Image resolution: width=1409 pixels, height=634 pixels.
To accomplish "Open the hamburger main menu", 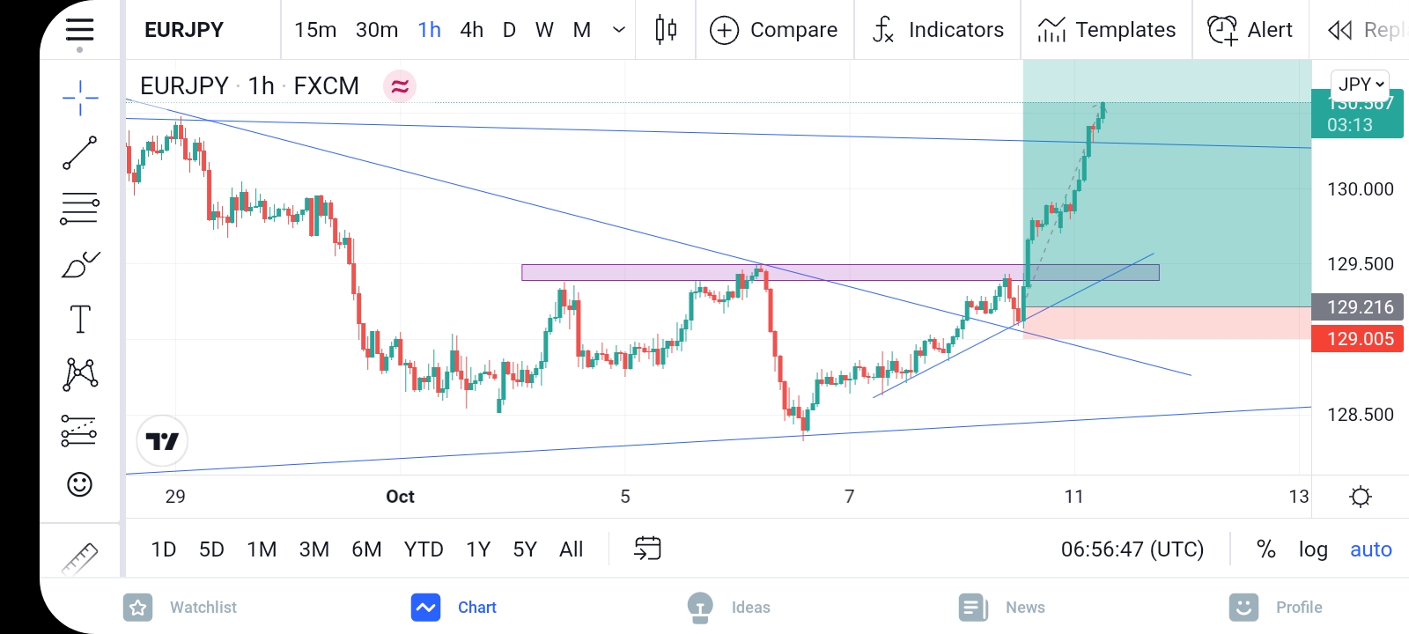I will (x=79, y=30).
